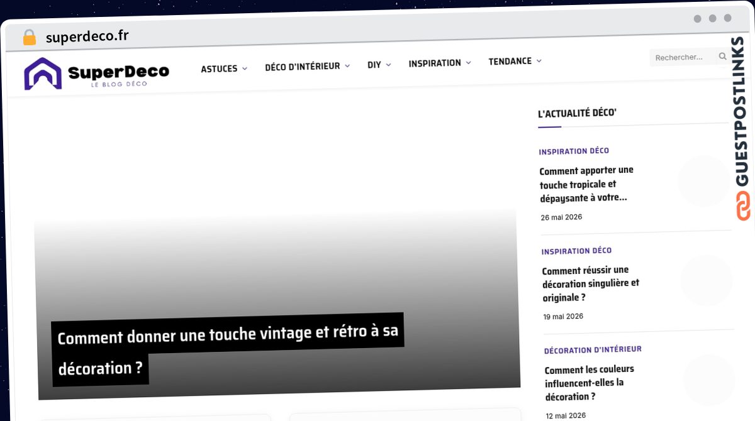The height and width of the screenshot is (421, 755).
Task: Click the DÉCORATION D'INTÉRIEUR category label
Action: (x=593, y=349)
